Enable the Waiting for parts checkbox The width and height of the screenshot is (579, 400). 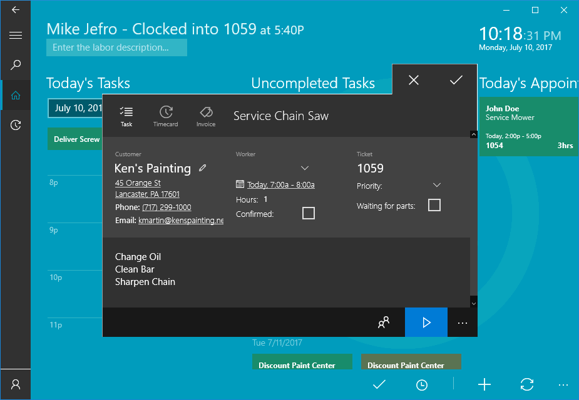pos(434,205)
